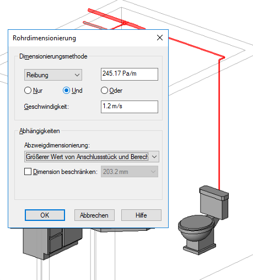Viewport: 253px width, 280px height.
Task: Click the 245.17 Pa/m friction field
Action: [x=130, y=74]
